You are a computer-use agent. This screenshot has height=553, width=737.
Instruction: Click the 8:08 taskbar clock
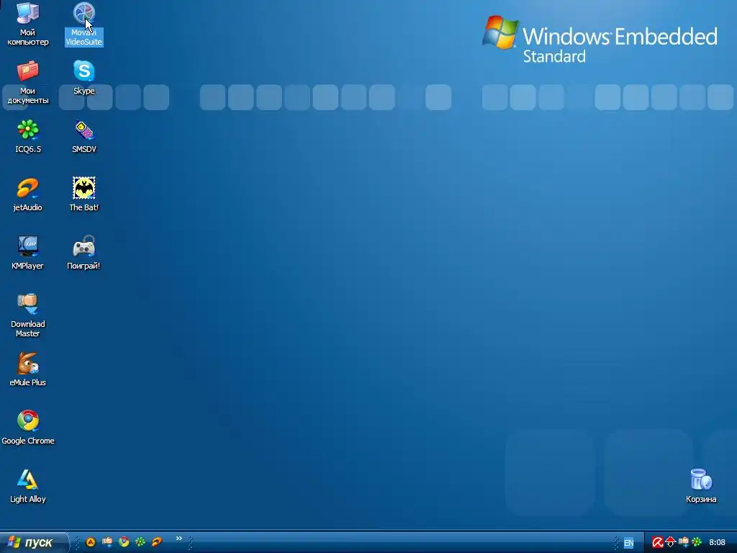click(717, 543)
